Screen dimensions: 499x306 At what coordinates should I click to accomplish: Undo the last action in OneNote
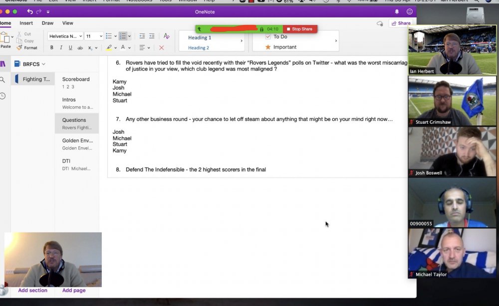pos(30,12)
